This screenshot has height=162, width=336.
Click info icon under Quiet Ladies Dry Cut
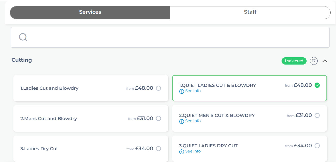click(x=182, y=152)
